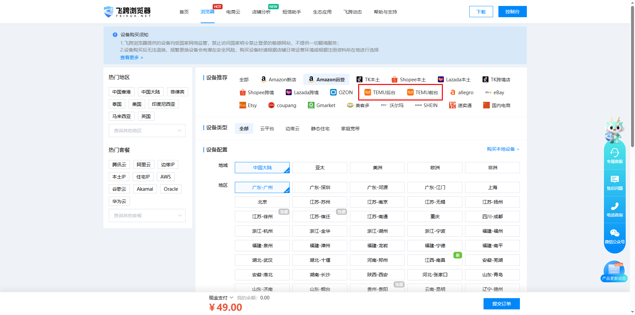Expand the 现金支付 payment dropdown

(221, 298)
